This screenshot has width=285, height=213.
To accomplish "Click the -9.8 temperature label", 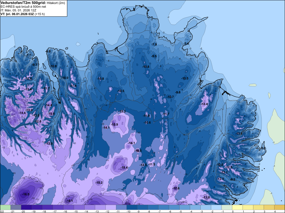I will click(x=178, y=92).
